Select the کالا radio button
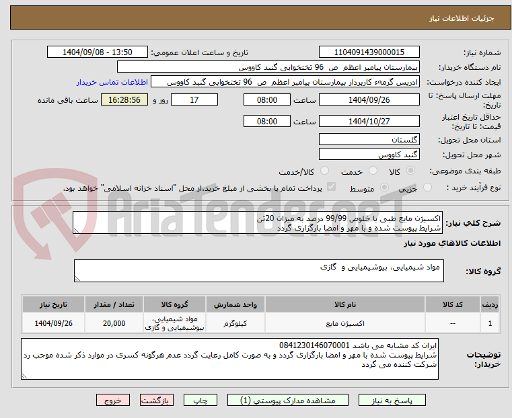512x418 pixels. point(411,171)
